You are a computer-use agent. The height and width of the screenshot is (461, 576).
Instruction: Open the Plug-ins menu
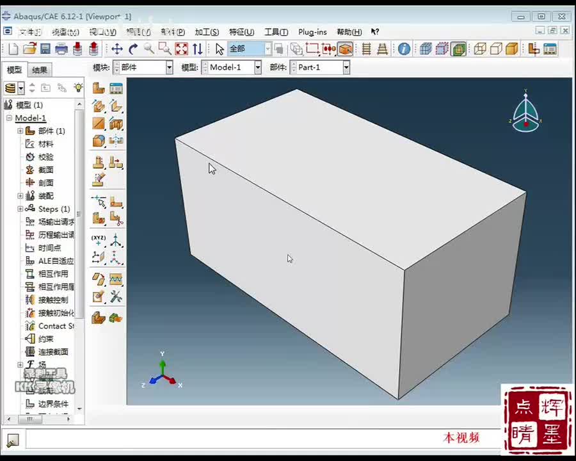click(x=312, y=32)
